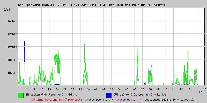Click hour marker 06 on the time axis
The image size is (207, 103).
pyautogui.click(x=135, y=89)
